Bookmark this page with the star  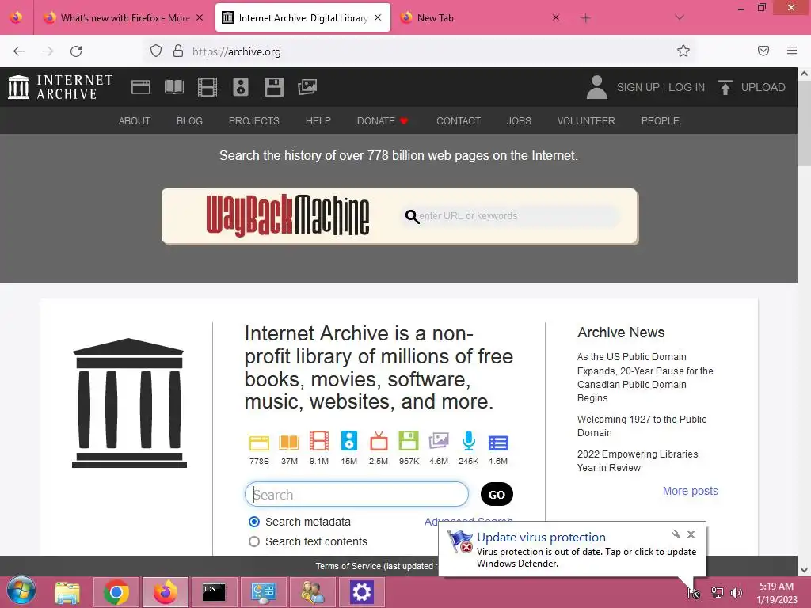tap(683, 51)
